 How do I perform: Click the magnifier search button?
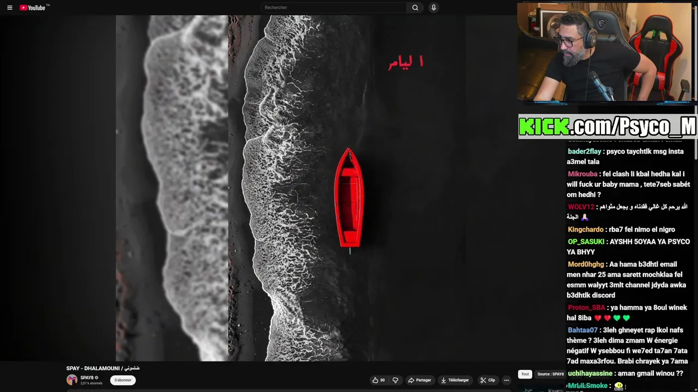click(415, 8)
